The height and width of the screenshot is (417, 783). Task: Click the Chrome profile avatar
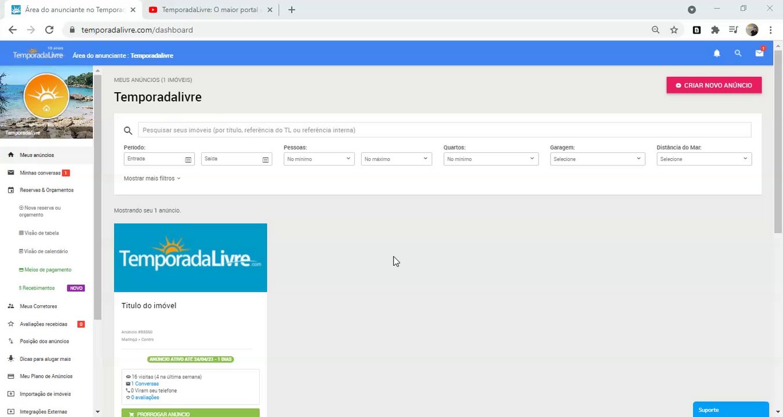tap(752, 30)
